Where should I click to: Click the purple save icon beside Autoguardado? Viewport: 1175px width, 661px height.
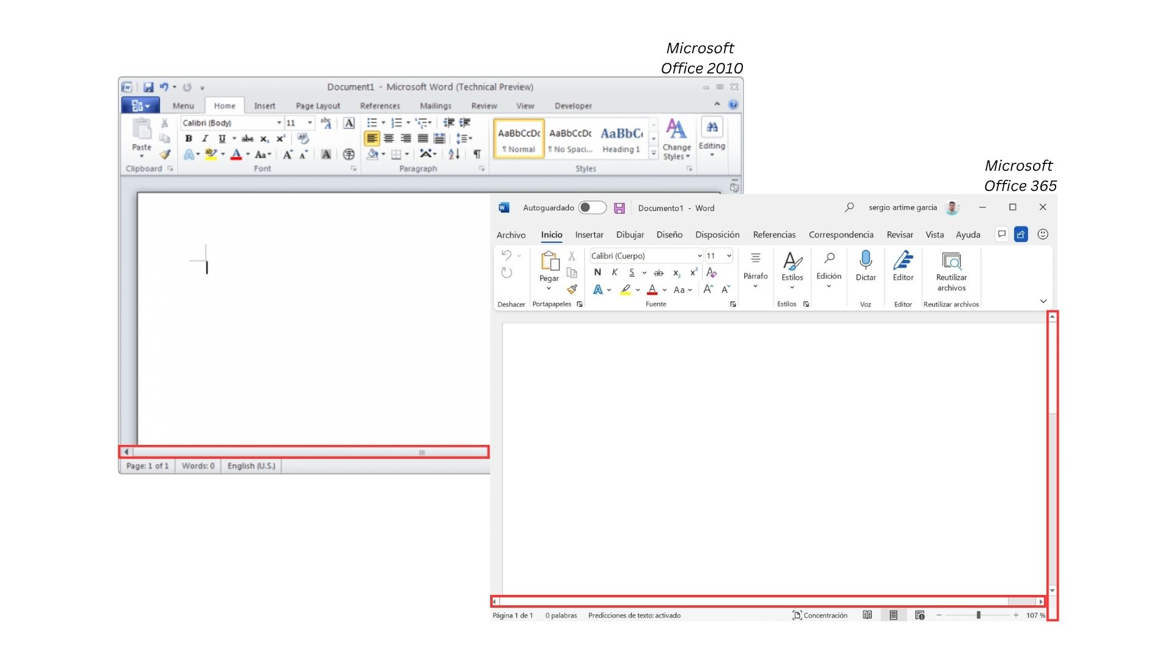(x=619, y=208)
